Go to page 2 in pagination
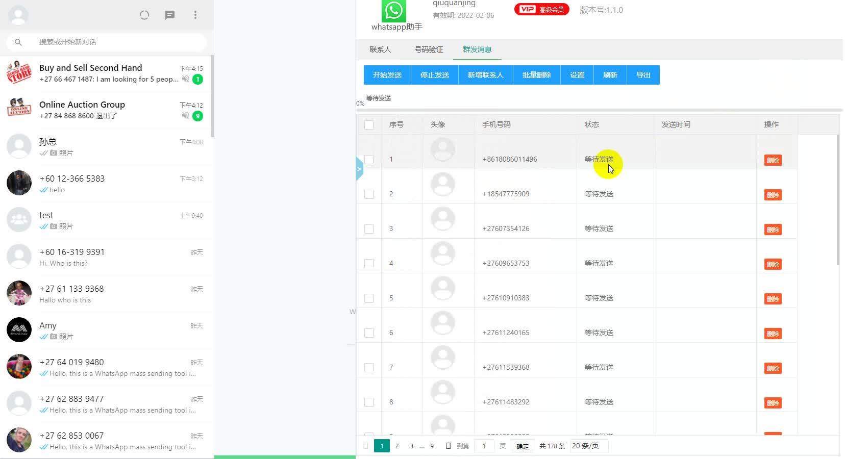The height and width of the screenshot is (459, 845). point(397,446)
